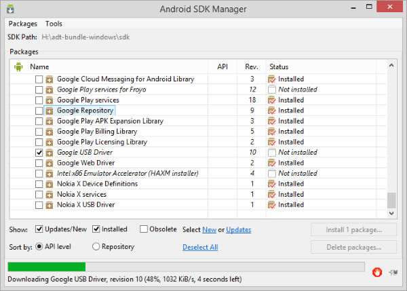Uncheck the Google USB Driver checkbox
Viewport: 407px width, 291px height.
point(39,153)
